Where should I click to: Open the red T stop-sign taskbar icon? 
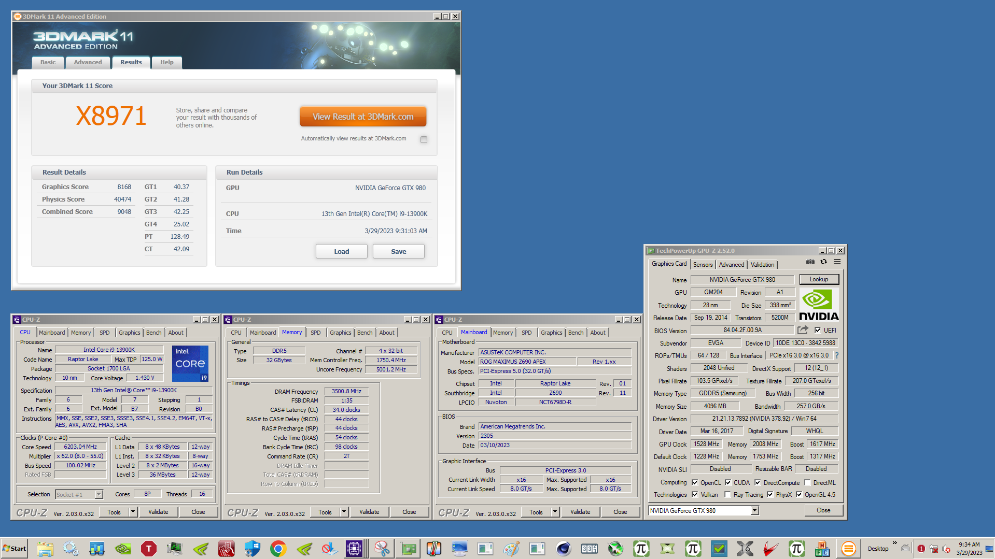click(x=149, y=549)
